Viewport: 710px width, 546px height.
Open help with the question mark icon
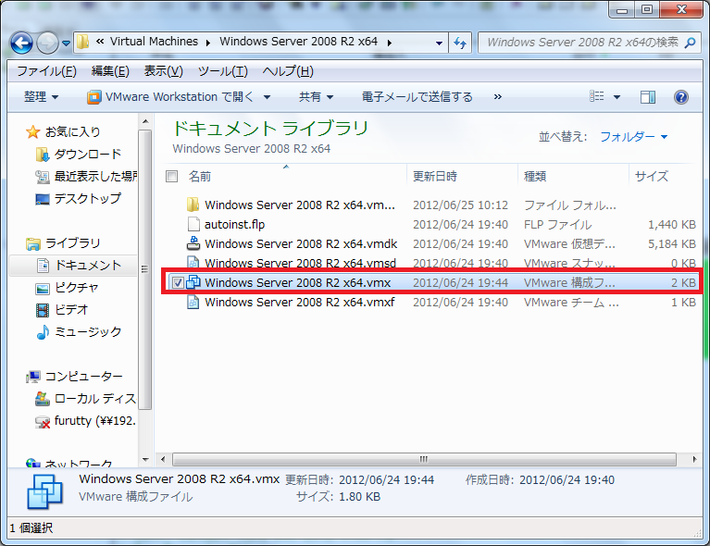pos(681,97)
